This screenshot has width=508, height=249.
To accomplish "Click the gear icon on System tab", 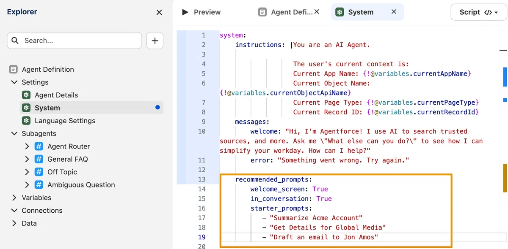I will click(x=340, y=12).
